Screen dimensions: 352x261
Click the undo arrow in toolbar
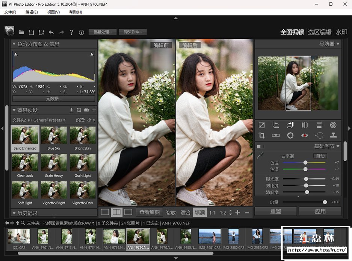51,32
